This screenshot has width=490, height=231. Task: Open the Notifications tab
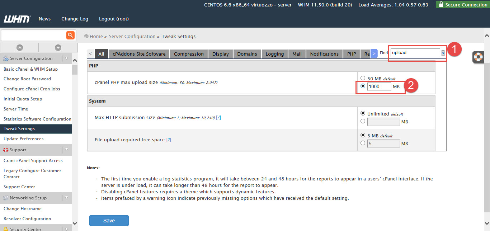click(324, 54)
